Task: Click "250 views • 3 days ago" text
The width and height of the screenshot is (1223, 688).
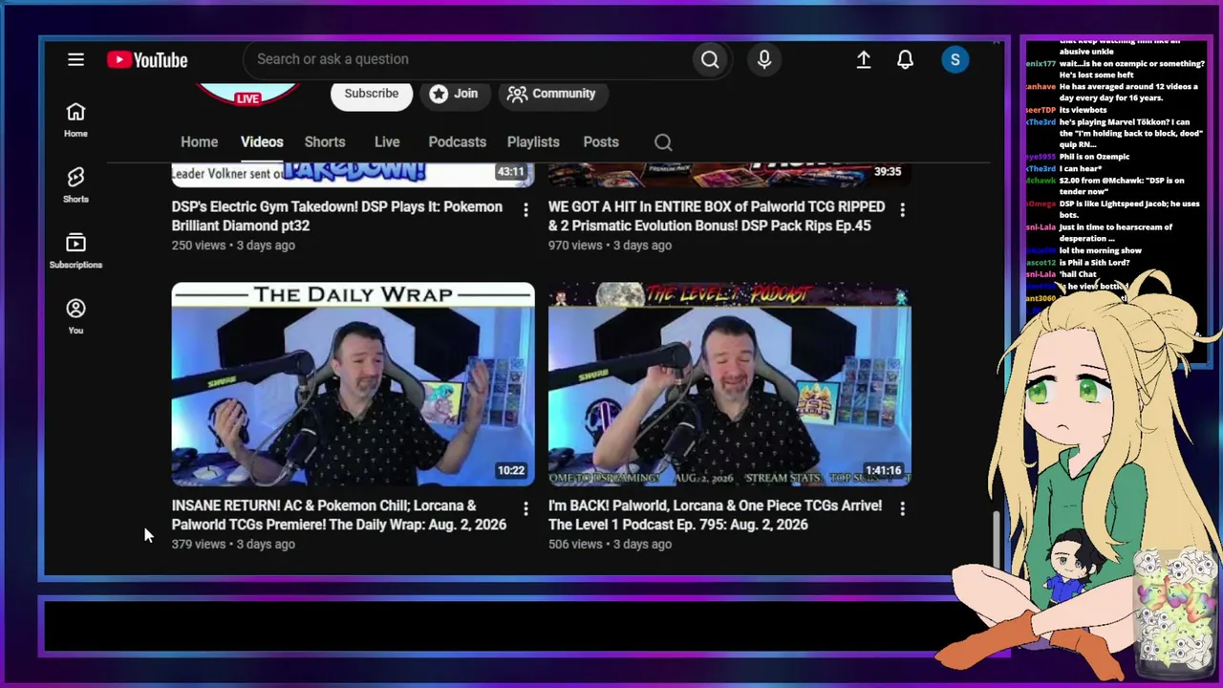Action: [x=233, y=246]
